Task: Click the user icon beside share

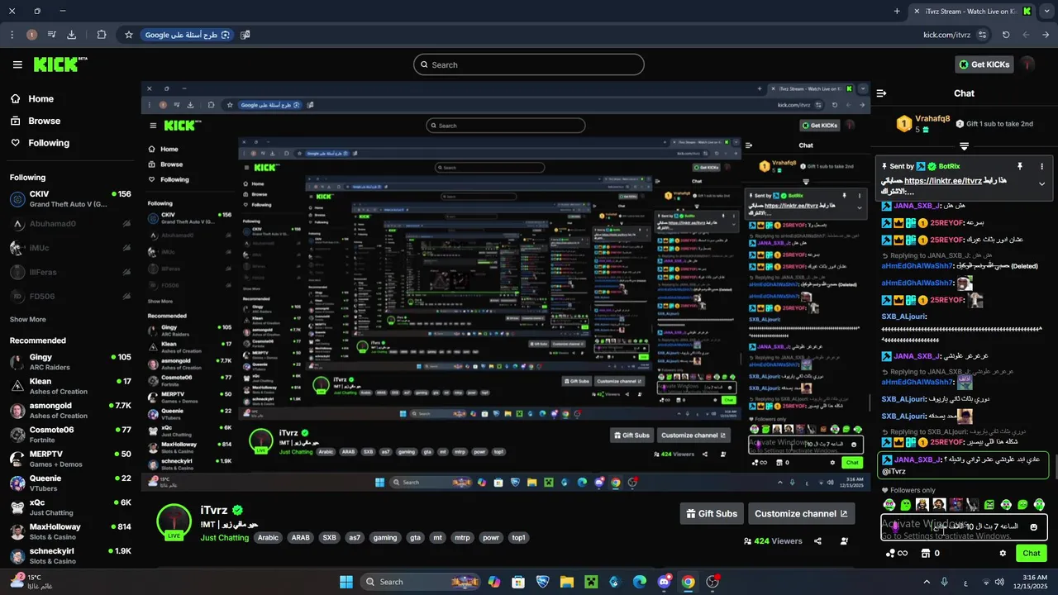Action: [844, 541]
